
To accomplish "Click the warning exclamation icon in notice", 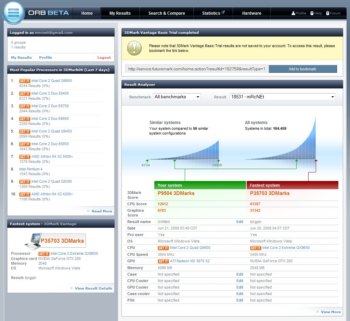I will pyautogui.click(x=134, y=48).
